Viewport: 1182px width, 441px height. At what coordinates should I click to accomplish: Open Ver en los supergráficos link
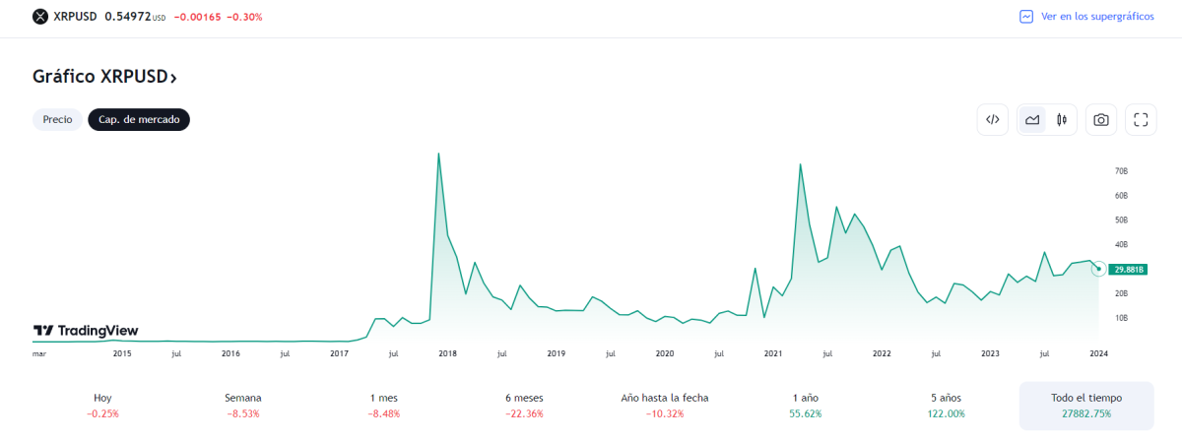click(x=1096, y=17)
